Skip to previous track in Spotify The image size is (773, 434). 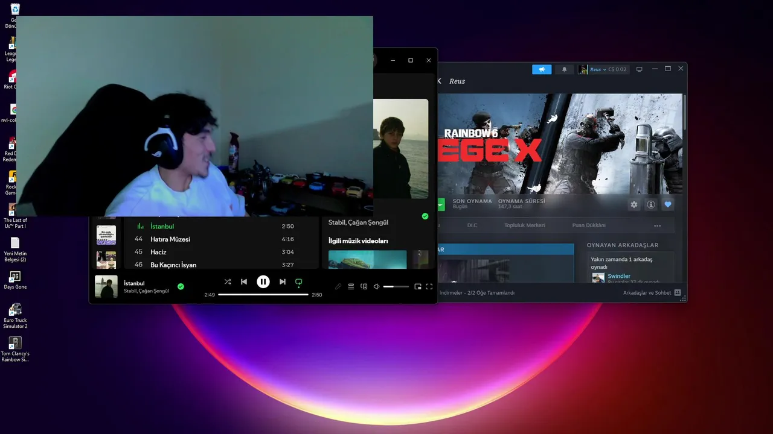(244, 281)
